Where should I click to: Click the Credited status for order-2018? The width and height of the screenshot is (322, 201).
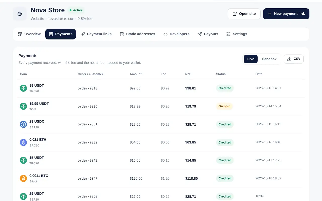click(225, 88)
